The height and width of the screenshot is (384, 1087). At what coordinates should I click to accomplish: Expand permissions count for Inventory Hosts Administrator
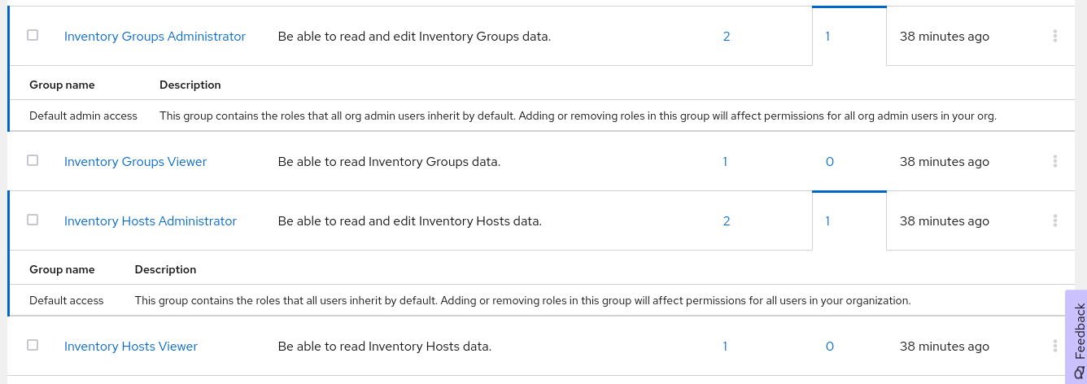727,221
